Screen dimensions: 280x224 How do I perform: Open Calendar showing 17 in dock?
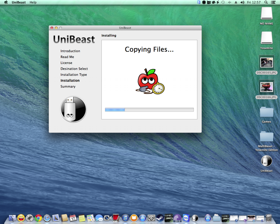(x=73, y=218)
